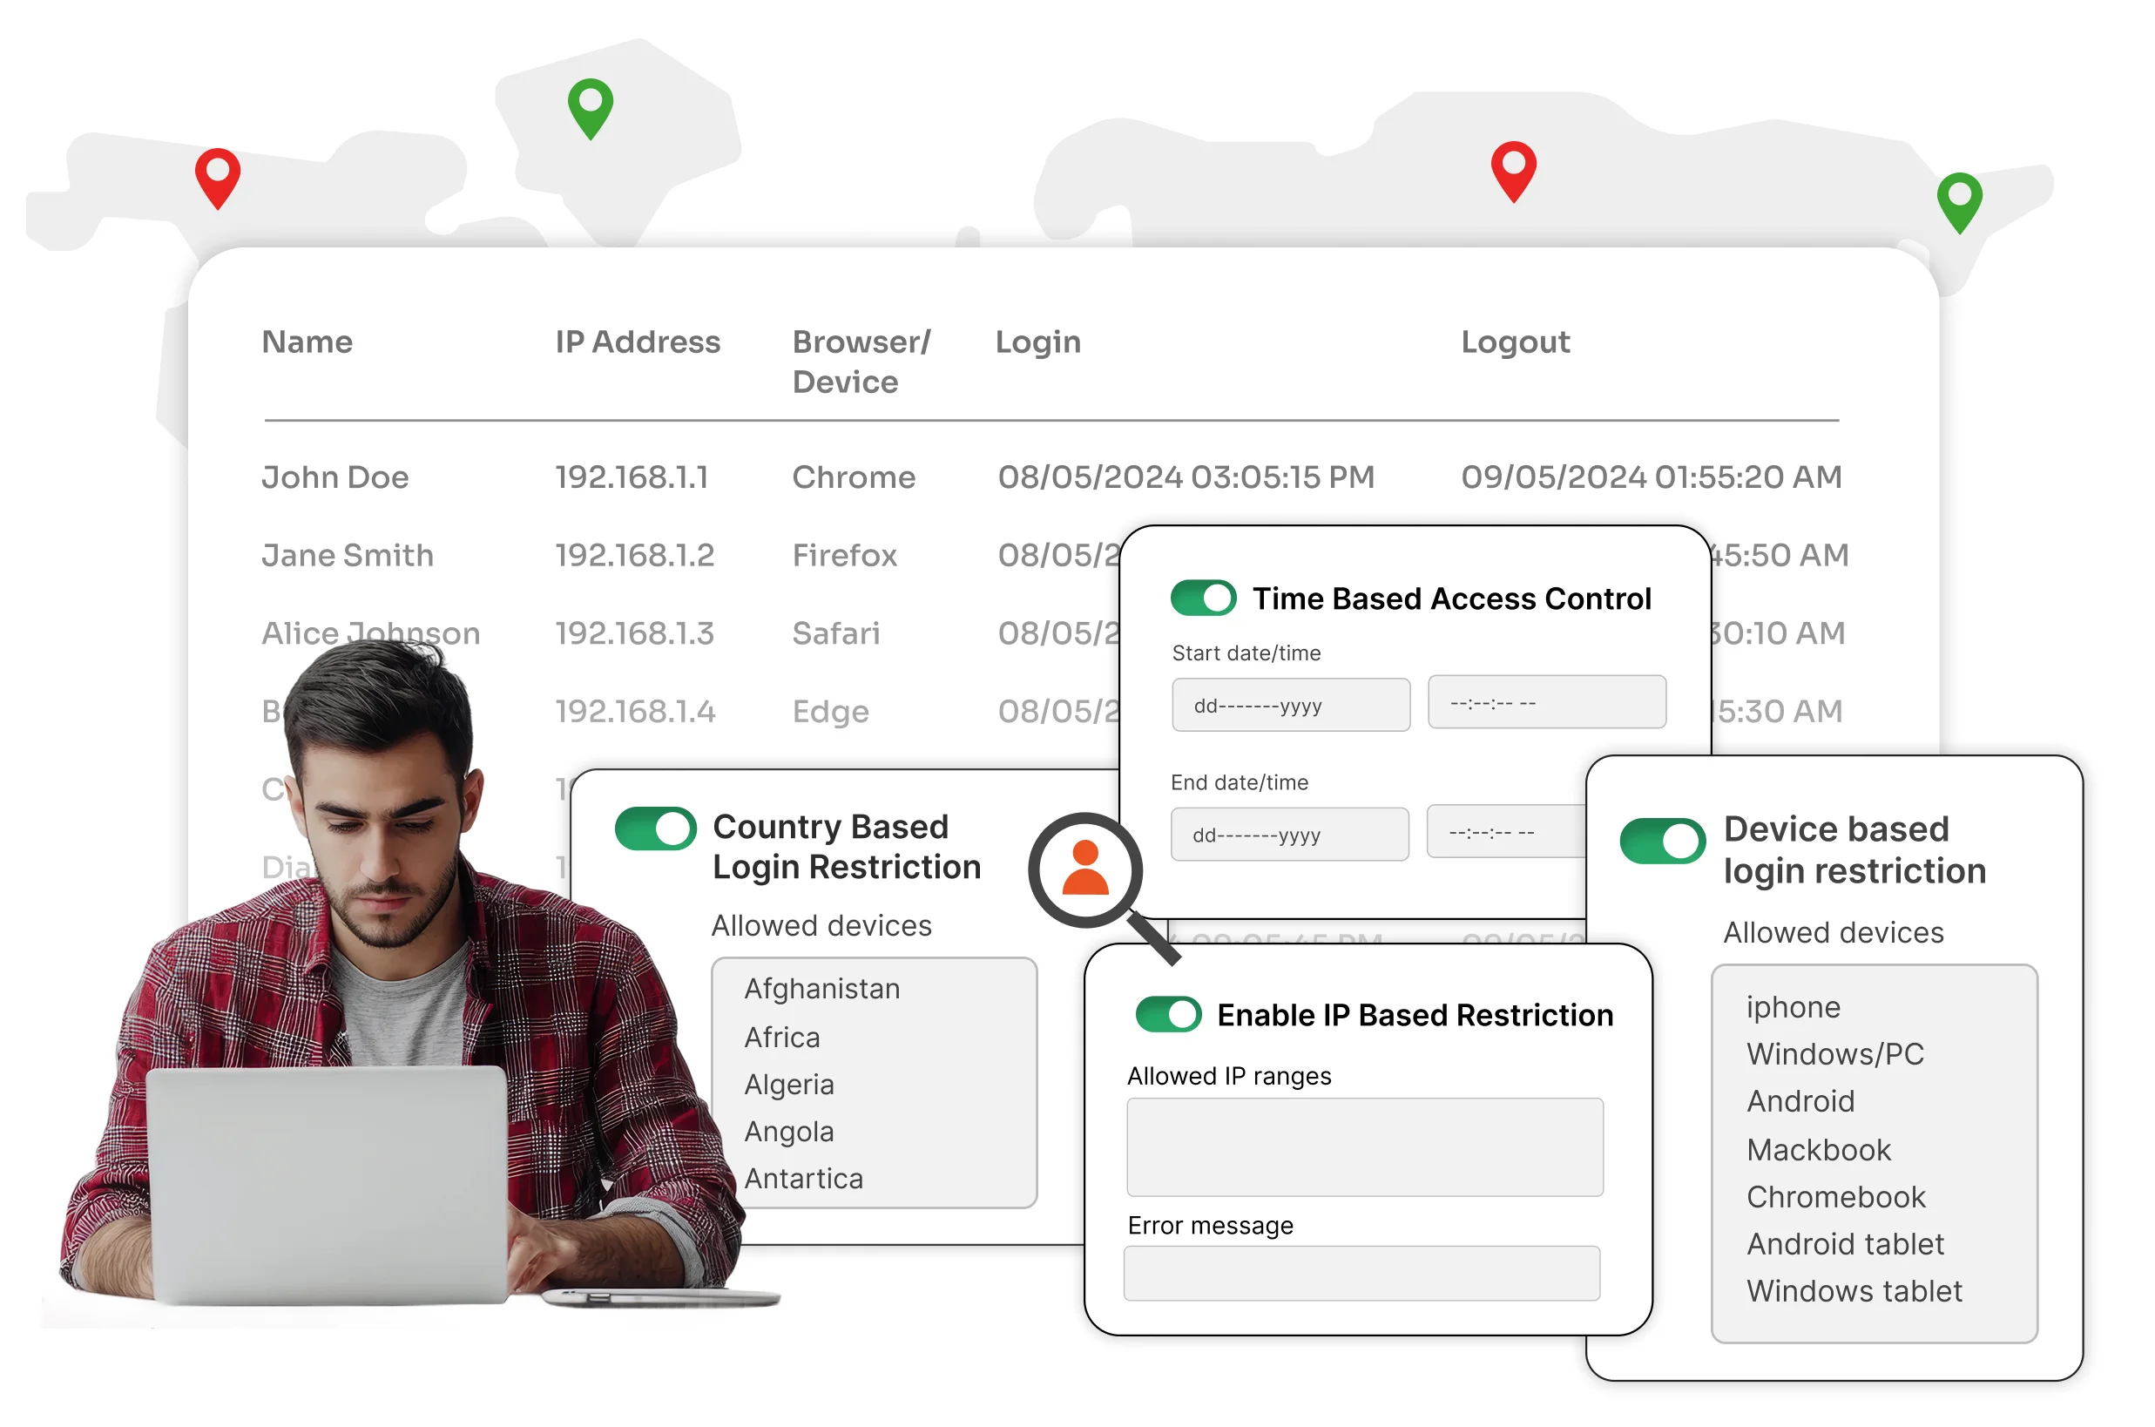Click the Name column header
The height and width of the screenshot is (1427, 2155).
point(307,342)
